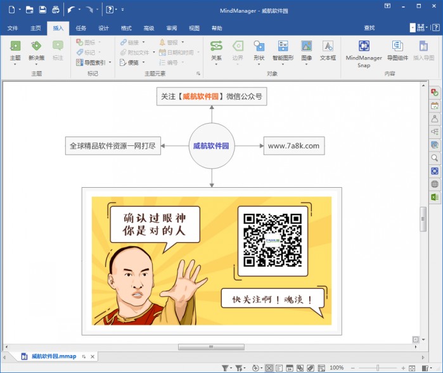
Task: Insert an 图像 (Image) object
Action: tap(306, 51)
